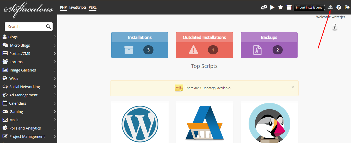Viewport: 351px width, 143px height.
Task: Open the WordPress script thumbnail
Action: coord(140,122)
